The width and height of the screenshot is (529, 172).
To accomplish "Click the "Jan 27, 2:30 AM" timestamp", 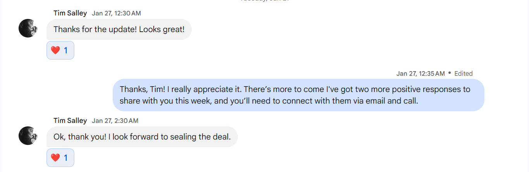I will point(115,121).
